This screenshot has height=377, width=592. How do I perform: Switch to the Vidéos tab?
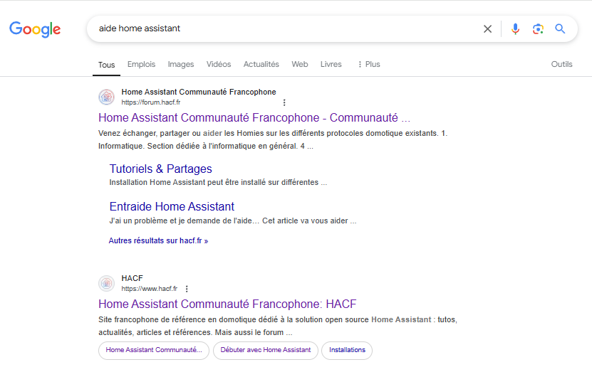click(x=219, y=64)
